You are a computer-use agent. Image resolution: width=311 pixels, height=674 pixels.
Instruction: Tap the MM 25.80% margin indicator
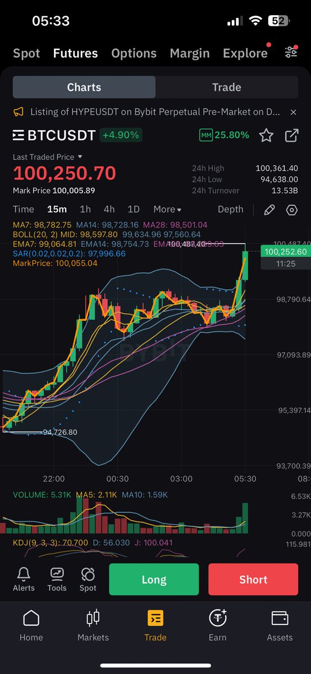pyautogui.click(x=224, y=135)
